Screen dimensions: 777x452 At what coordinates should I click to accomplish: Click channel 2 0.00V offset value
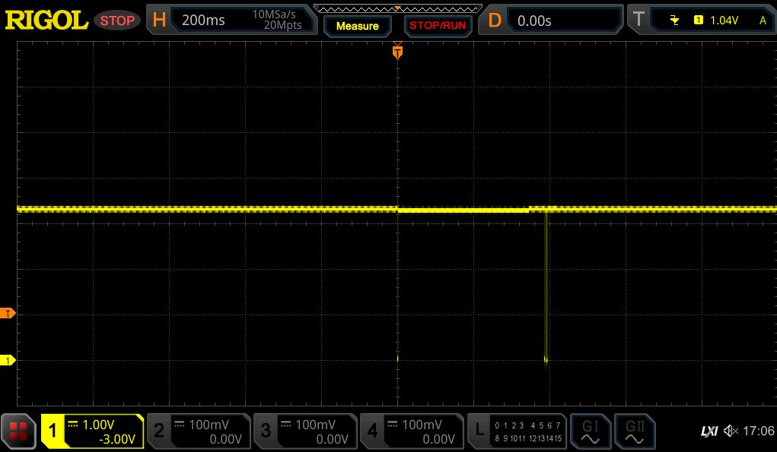coord(225,439)
